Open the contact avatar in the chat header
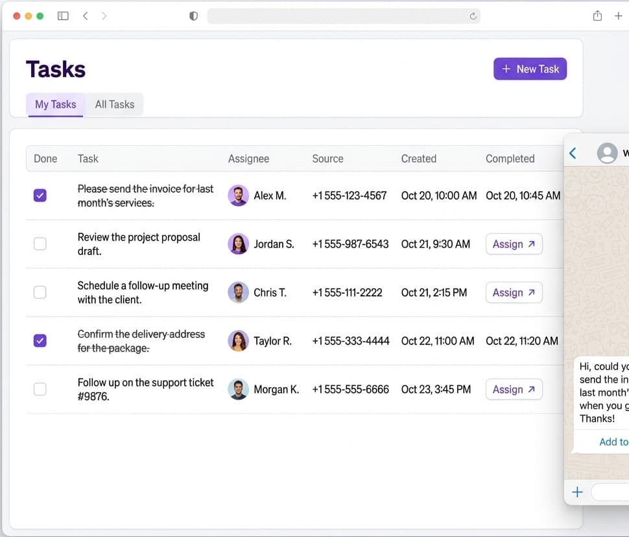 pyautogui.click(x=608, y=153)
